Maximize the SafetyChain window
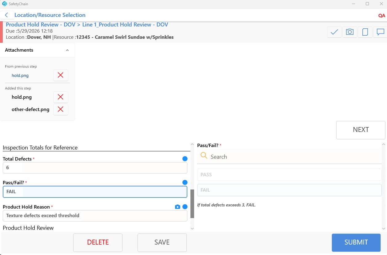The image size is (387, 255). point(367,4)
